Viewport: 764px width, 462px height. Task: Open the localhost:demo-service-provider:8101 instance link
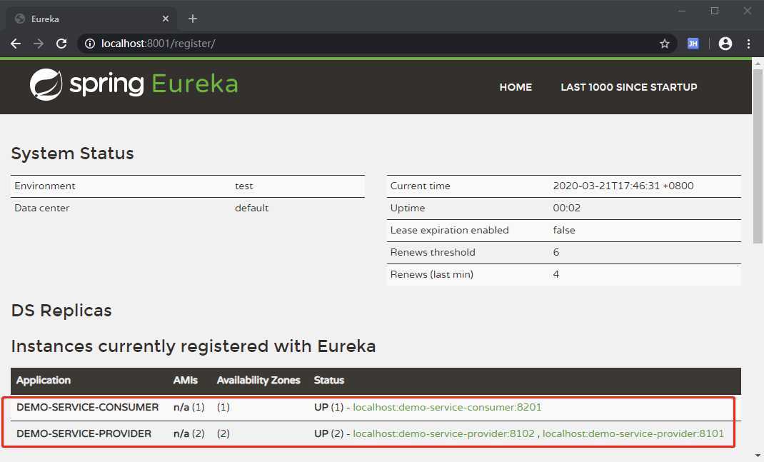[x=633, y=433]
